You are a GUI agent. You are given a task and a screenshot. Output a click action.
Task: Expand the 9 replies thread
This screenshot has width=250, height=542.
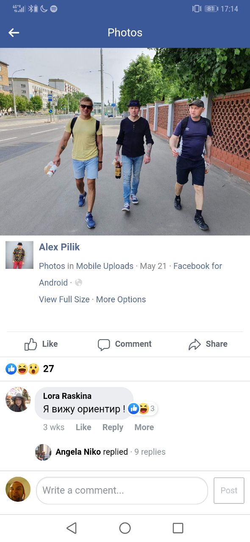[x=150, y=452]
